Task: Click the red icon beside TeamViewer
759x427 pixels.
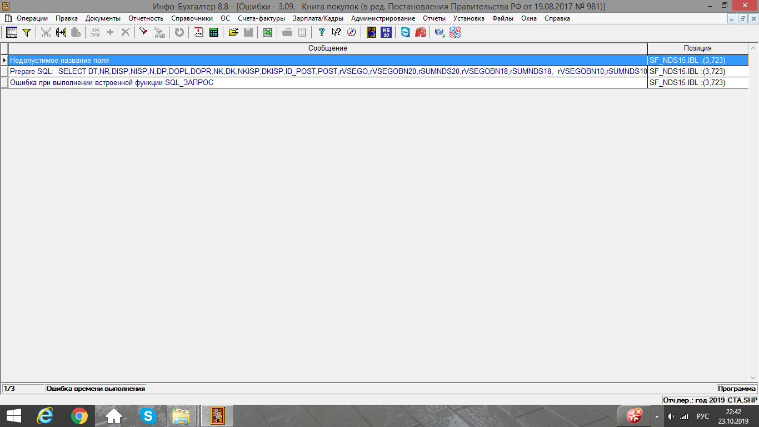Action: tap(421, 32)
